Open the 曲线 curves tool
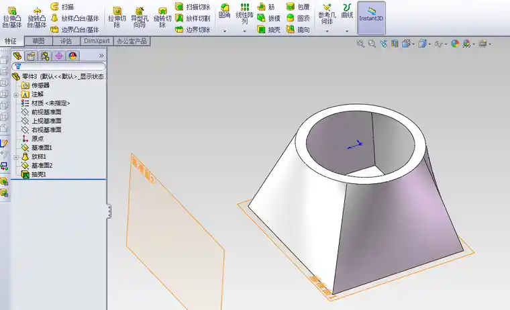This screenshot has height=310, width=510. coord(347,11)
